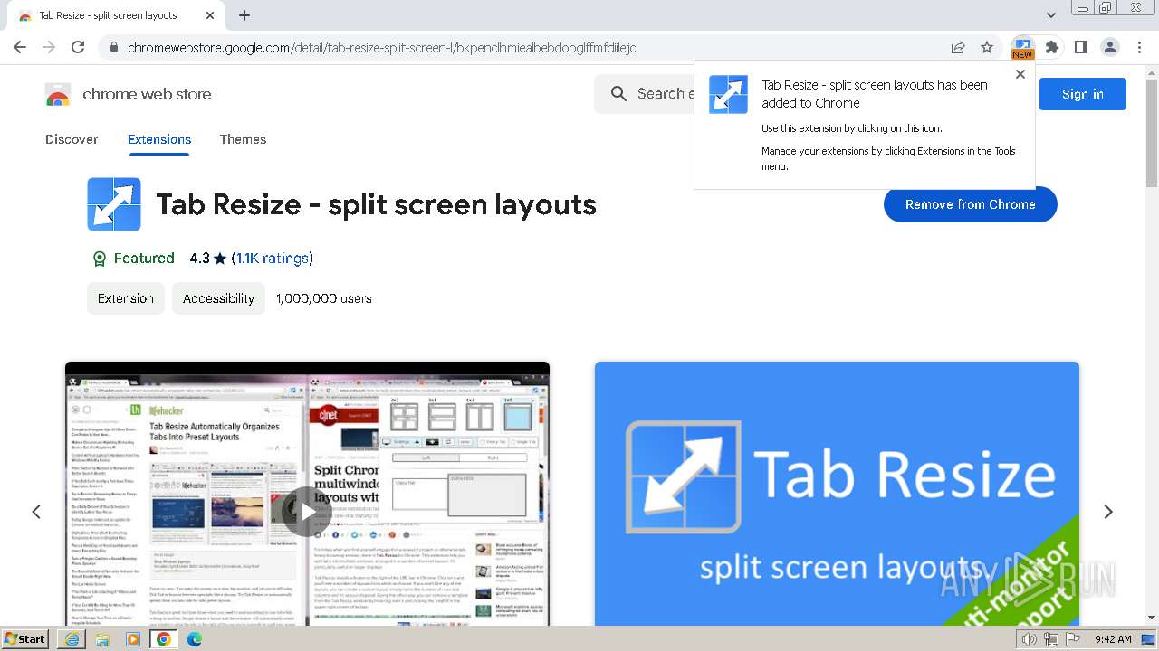Image resolution: width=1159 pixels, height=651 pixels.
Task: Open the Windows Start menu
Action: (25, 639)
